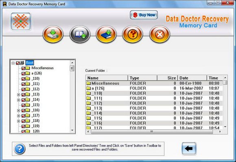Select the Miscellaneous row in file list

[154, 83]
